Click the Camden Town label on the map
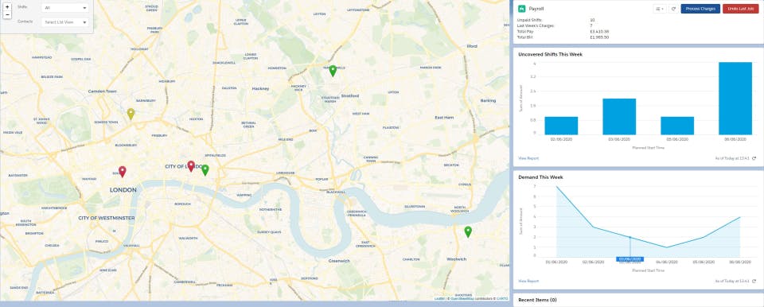 (103, 91)
